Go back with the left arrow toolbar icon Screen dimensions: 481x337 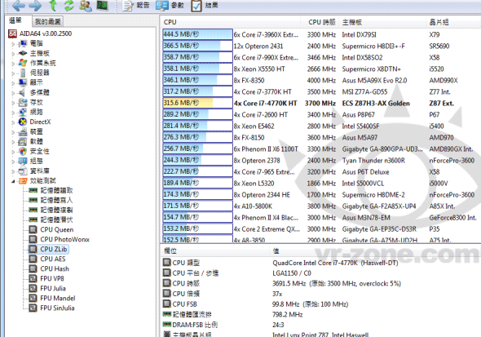point(19,5)
